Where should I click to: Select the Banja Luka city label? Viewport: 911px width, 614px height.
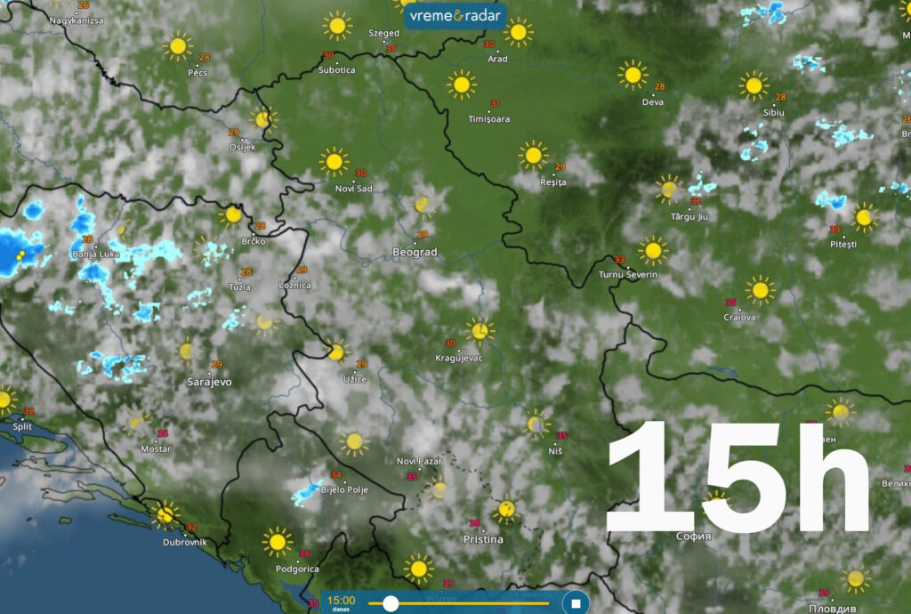95,254
